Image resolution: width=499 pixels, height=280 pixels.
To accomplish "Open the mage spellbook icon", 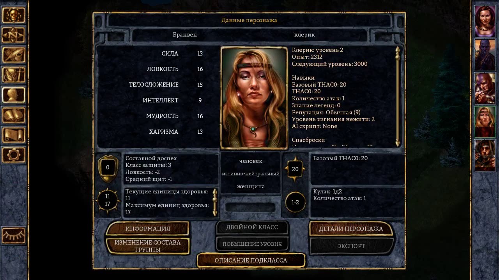I will point(14,115).
